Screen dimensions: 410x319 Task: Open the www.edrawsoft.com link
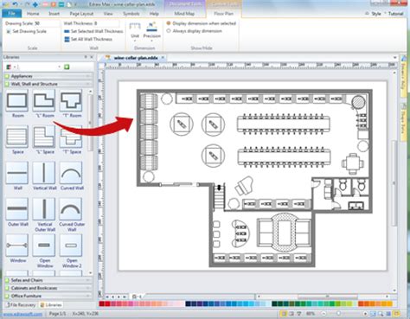coord(23,314)
